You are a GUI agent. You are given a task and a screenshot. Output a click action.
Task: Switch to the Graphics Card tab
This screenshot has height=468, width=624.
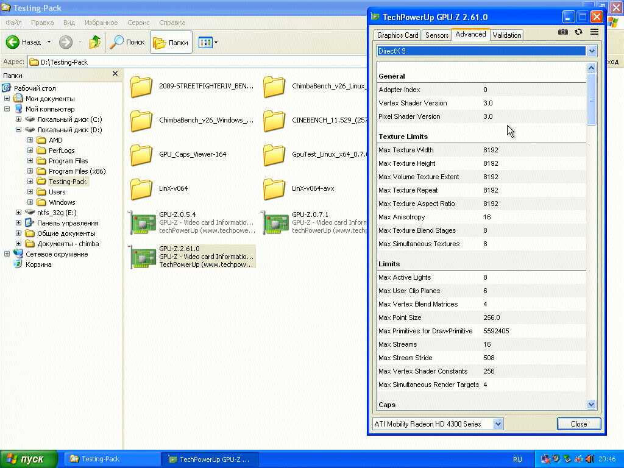(397, 35)
